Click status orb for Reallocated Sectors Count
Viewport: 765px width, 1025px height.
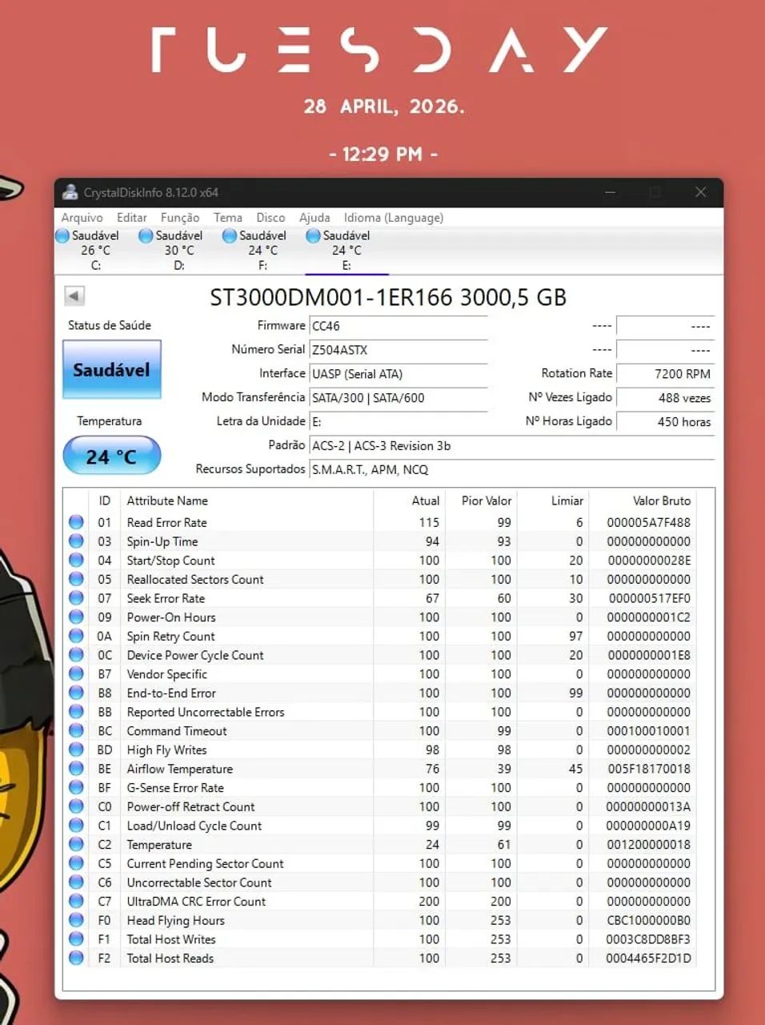[76, 579]
